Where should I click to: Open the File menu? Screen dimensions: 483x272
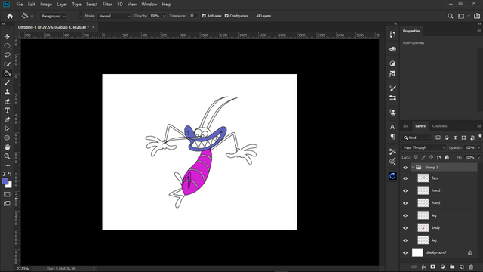point(20,5)
